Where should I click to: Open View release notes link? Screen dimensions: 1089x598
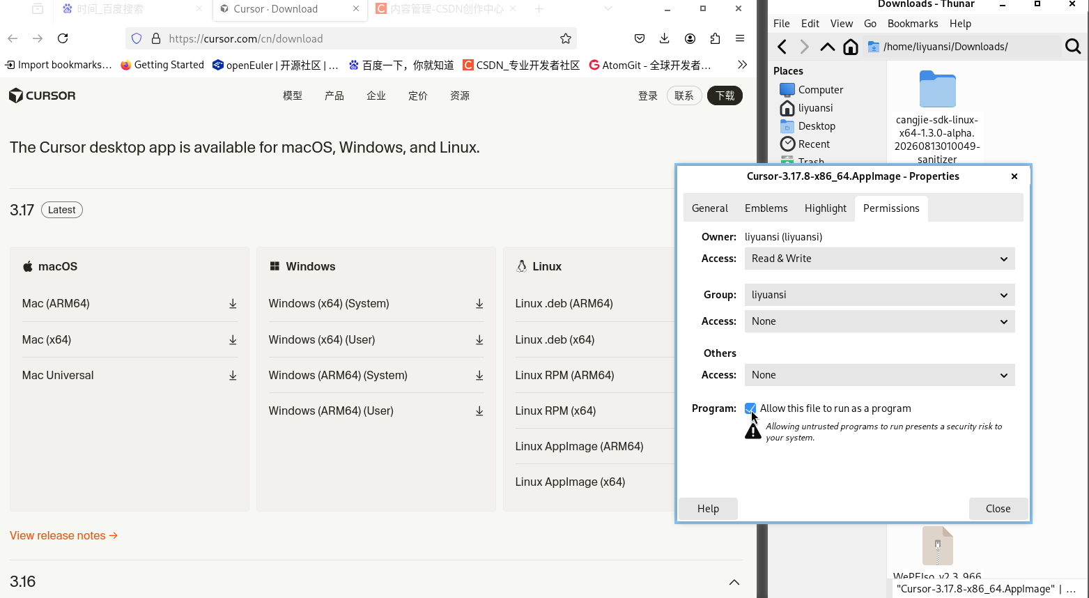point(63,535)
